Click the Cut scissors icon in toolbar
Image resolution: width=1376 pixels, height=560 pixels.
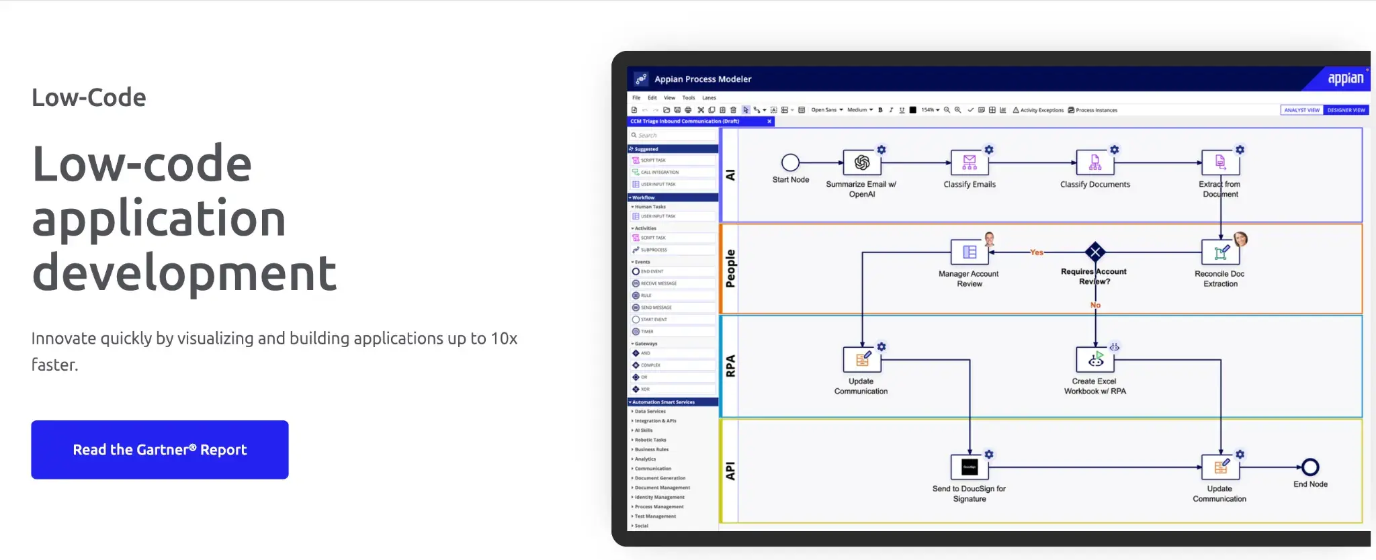pos(701,110)
